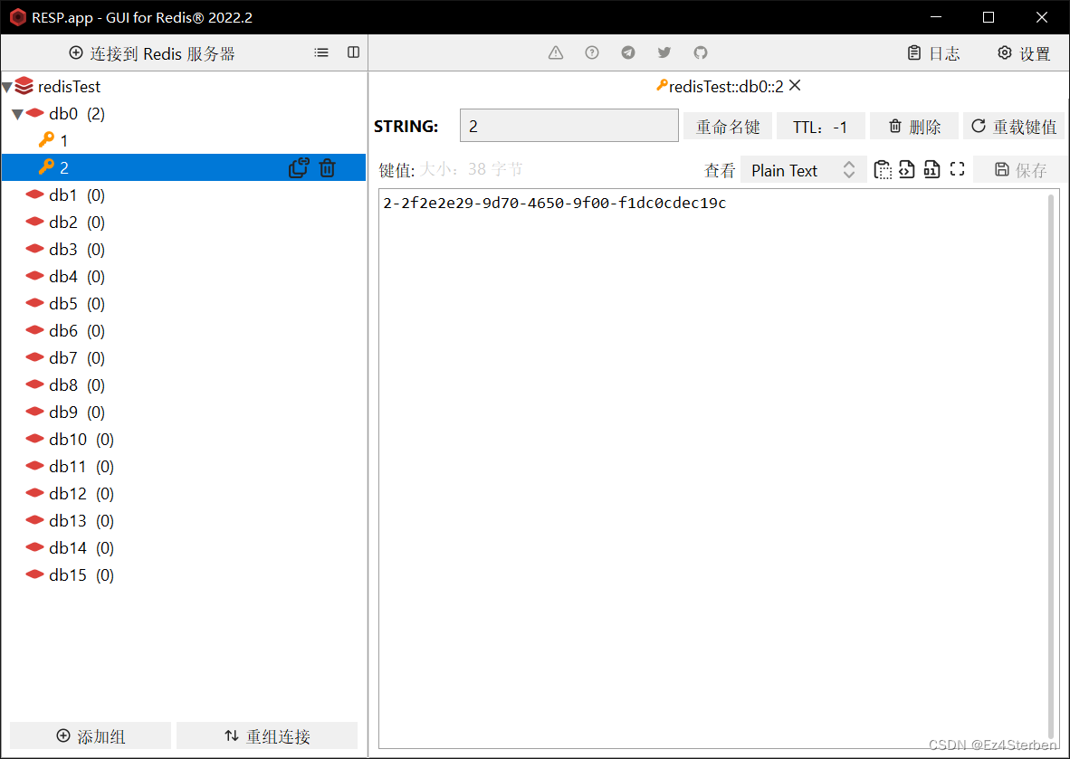This screenshot has height=759, width=1070.
Task: Click the 重组连接 regroup connections button
Action: click(x=267, y=735)
